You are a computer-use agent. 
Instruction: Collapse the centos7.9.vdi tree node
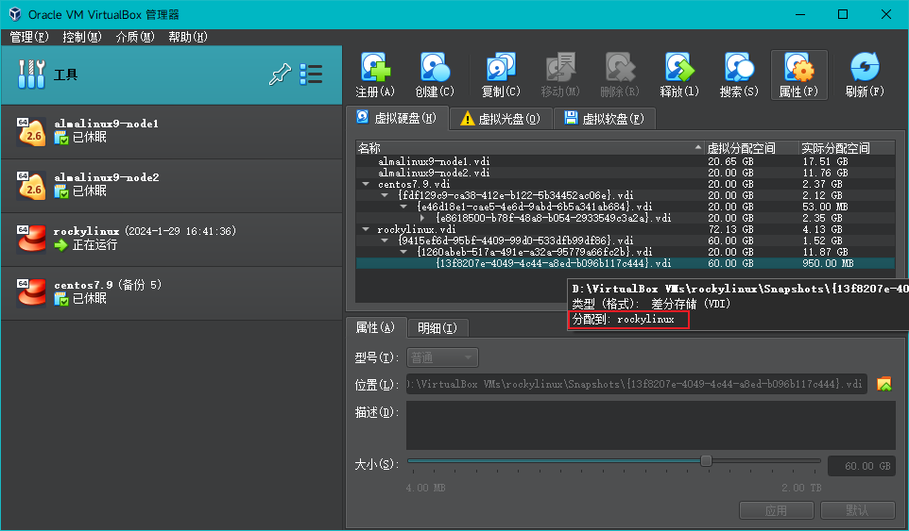click(x=366, y=185)
